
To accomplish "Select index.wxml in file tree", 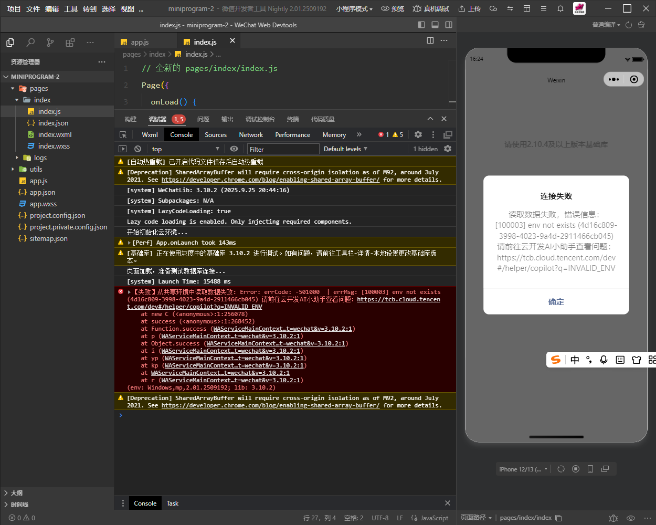I will pyautogui.click(x=55, y=134).
